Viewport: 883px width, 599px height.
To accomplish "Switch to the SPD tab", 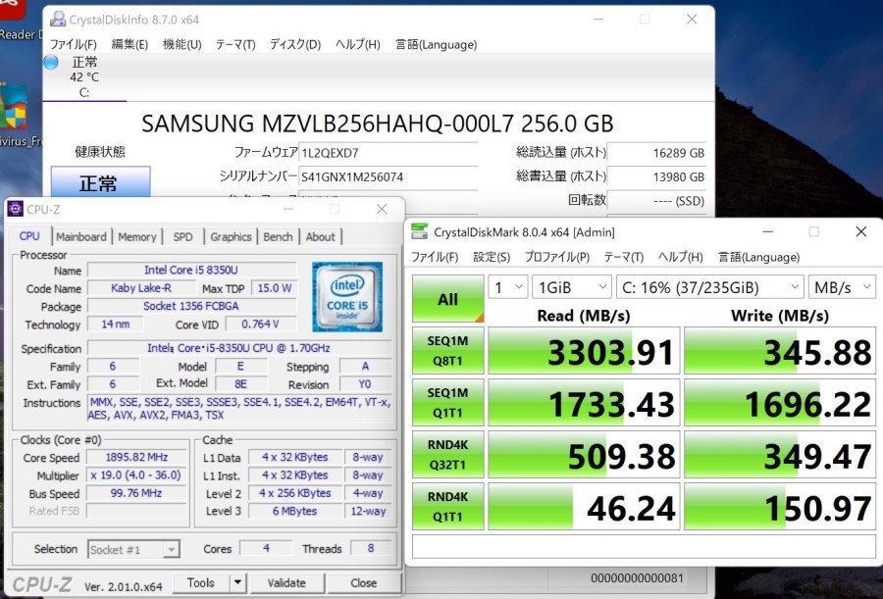I will pyautogui.click(x=183, y=237).
